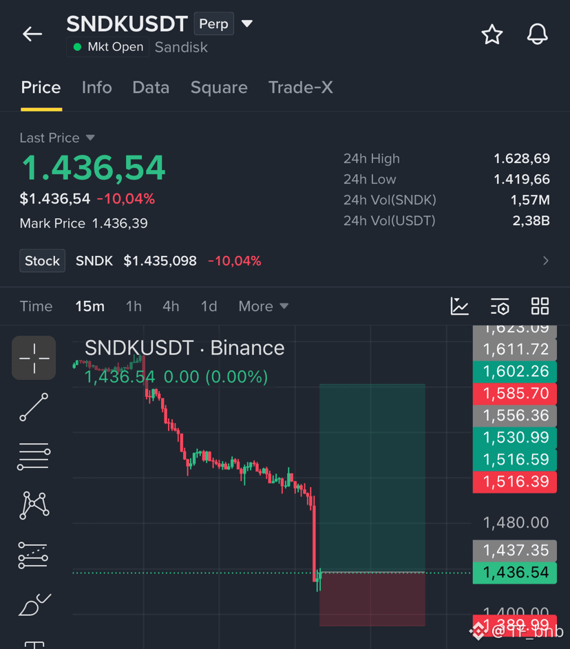Select the trend line drawing tool
Viewport: 570px width, 649px height.
[34, 407]
